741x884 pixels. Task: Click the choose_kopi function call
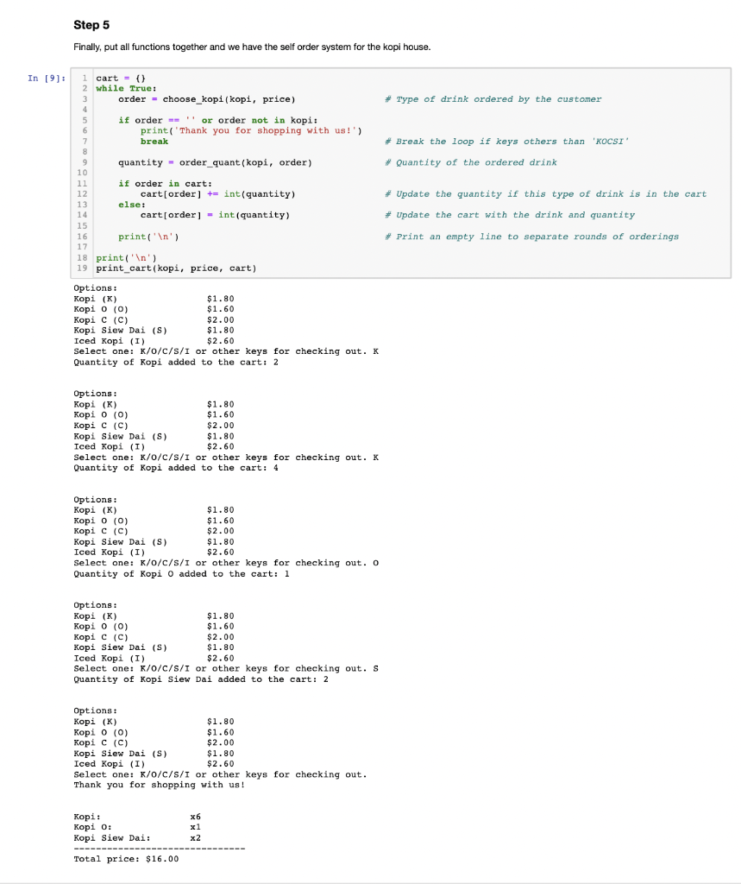(196, 98)
